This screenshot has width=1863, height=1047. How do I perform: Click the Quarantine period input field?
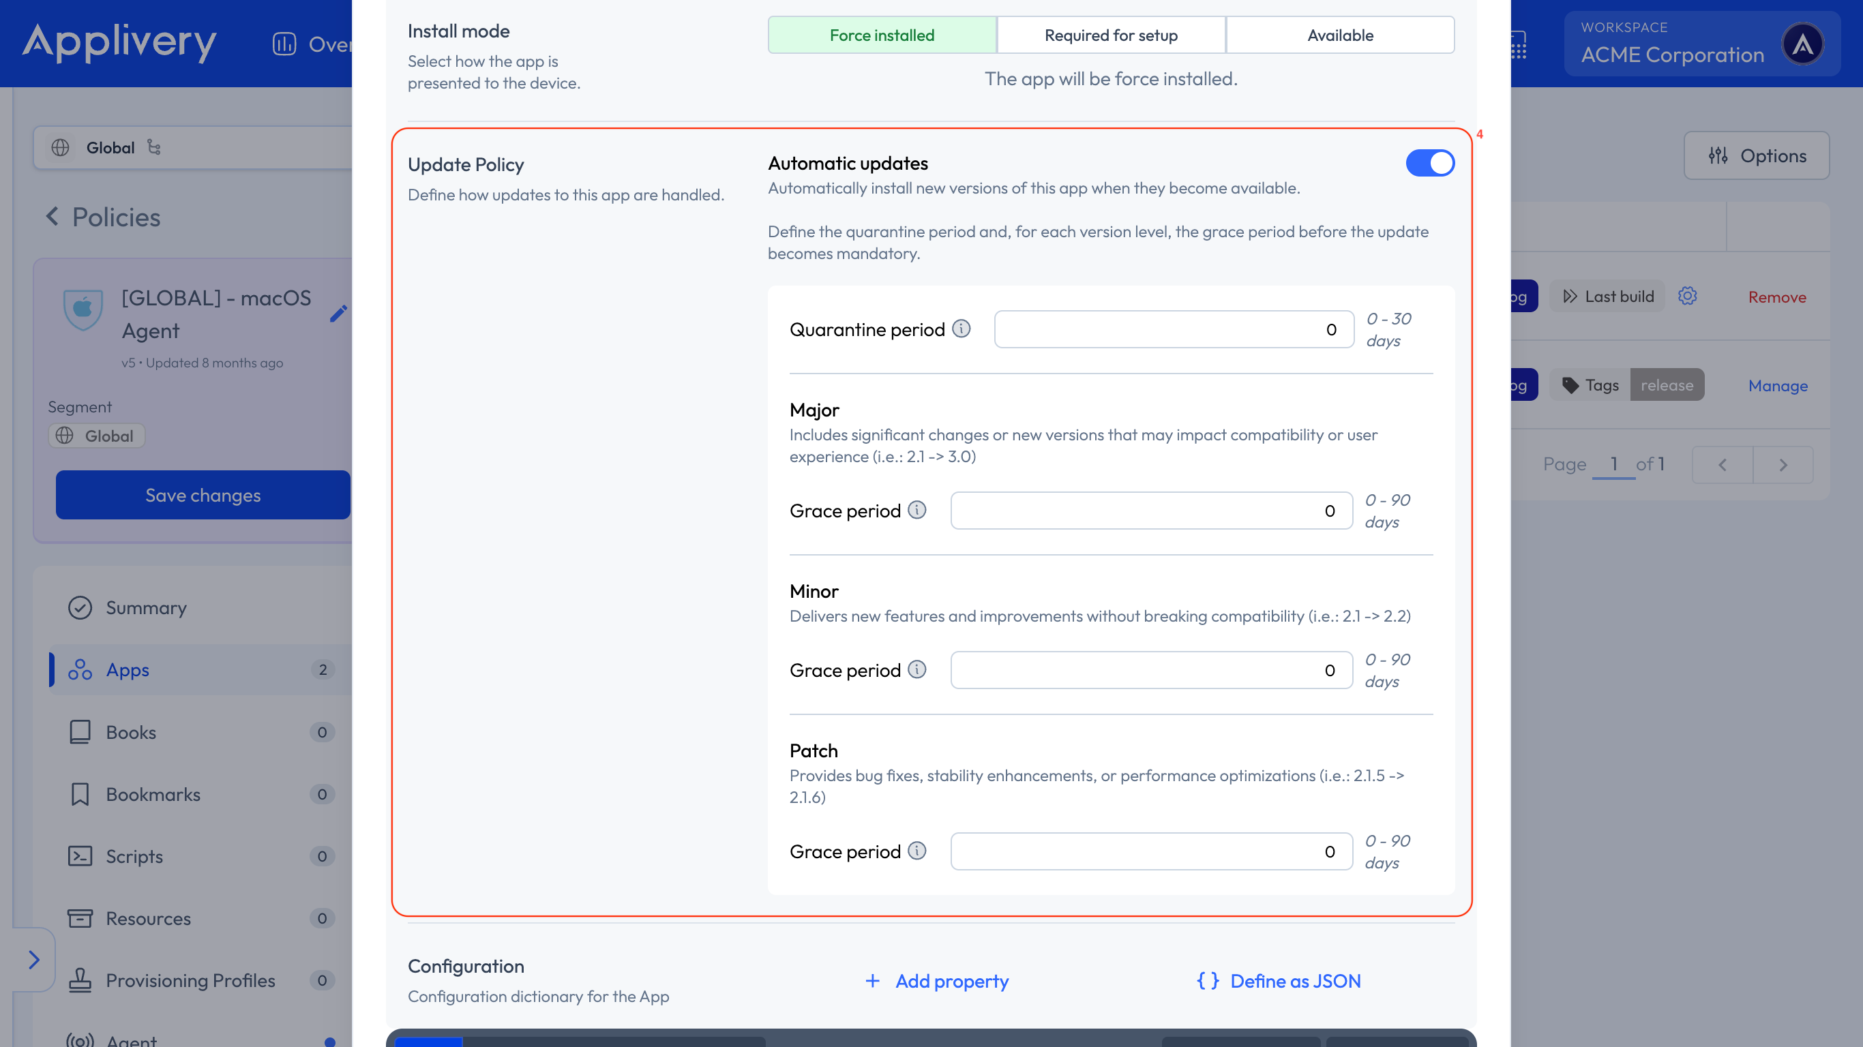[1174, 330]
